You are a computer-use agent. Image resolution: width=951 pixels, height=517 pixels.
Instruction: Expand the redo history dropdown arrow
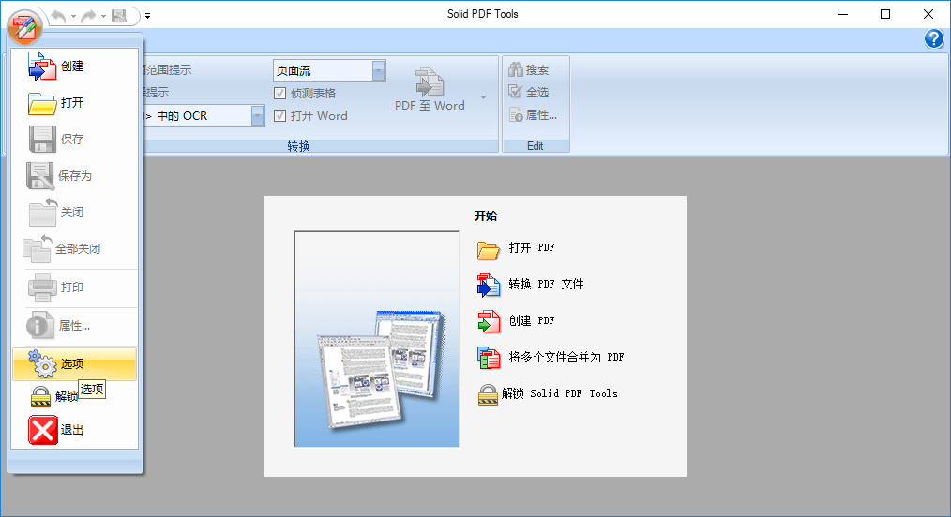103,16
